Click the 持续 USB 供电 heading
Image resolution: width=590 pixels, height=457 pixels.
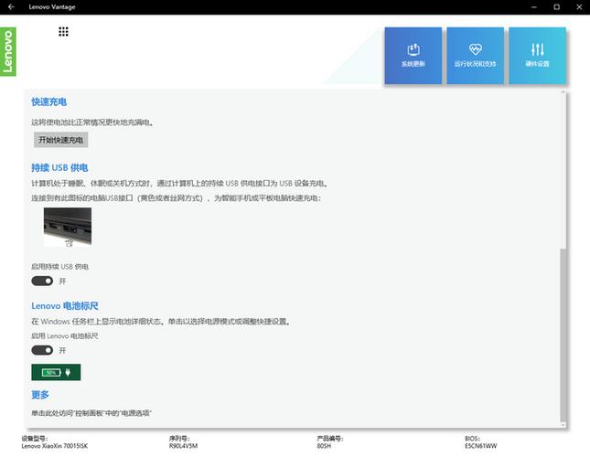pyautogui.click(x=59, y=167)
